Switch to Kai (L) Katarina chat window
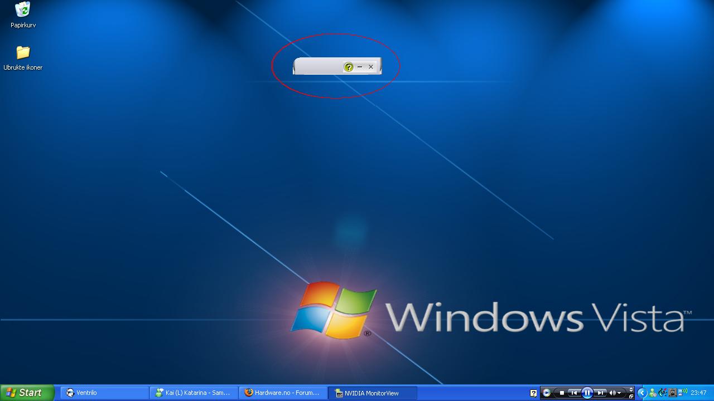The height and width of the screenshot is (401, 714). point(194,393)
